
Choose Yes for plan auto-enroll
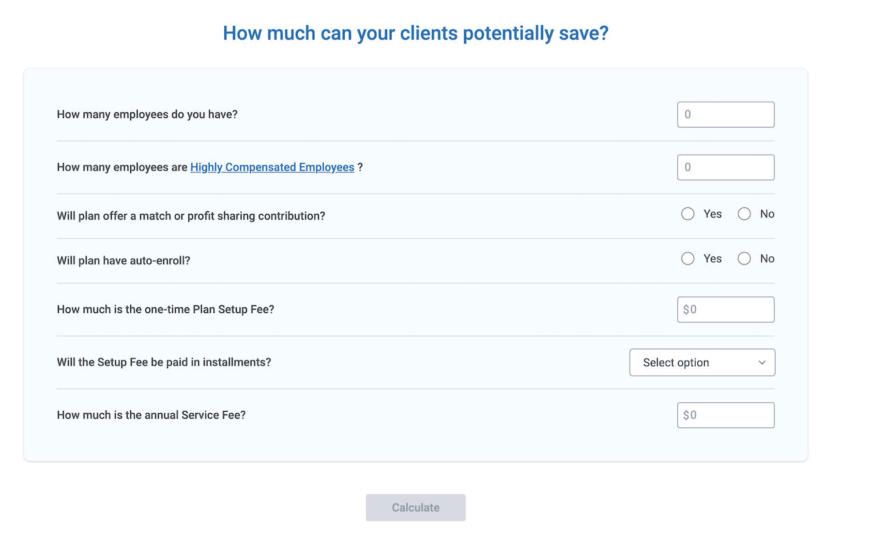[688, 258]
